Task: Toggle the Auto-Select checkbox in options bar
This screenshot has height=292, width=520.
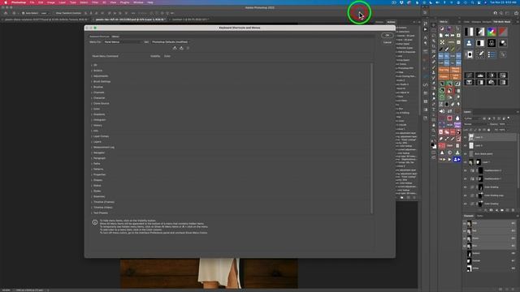Action: point(24,13)
